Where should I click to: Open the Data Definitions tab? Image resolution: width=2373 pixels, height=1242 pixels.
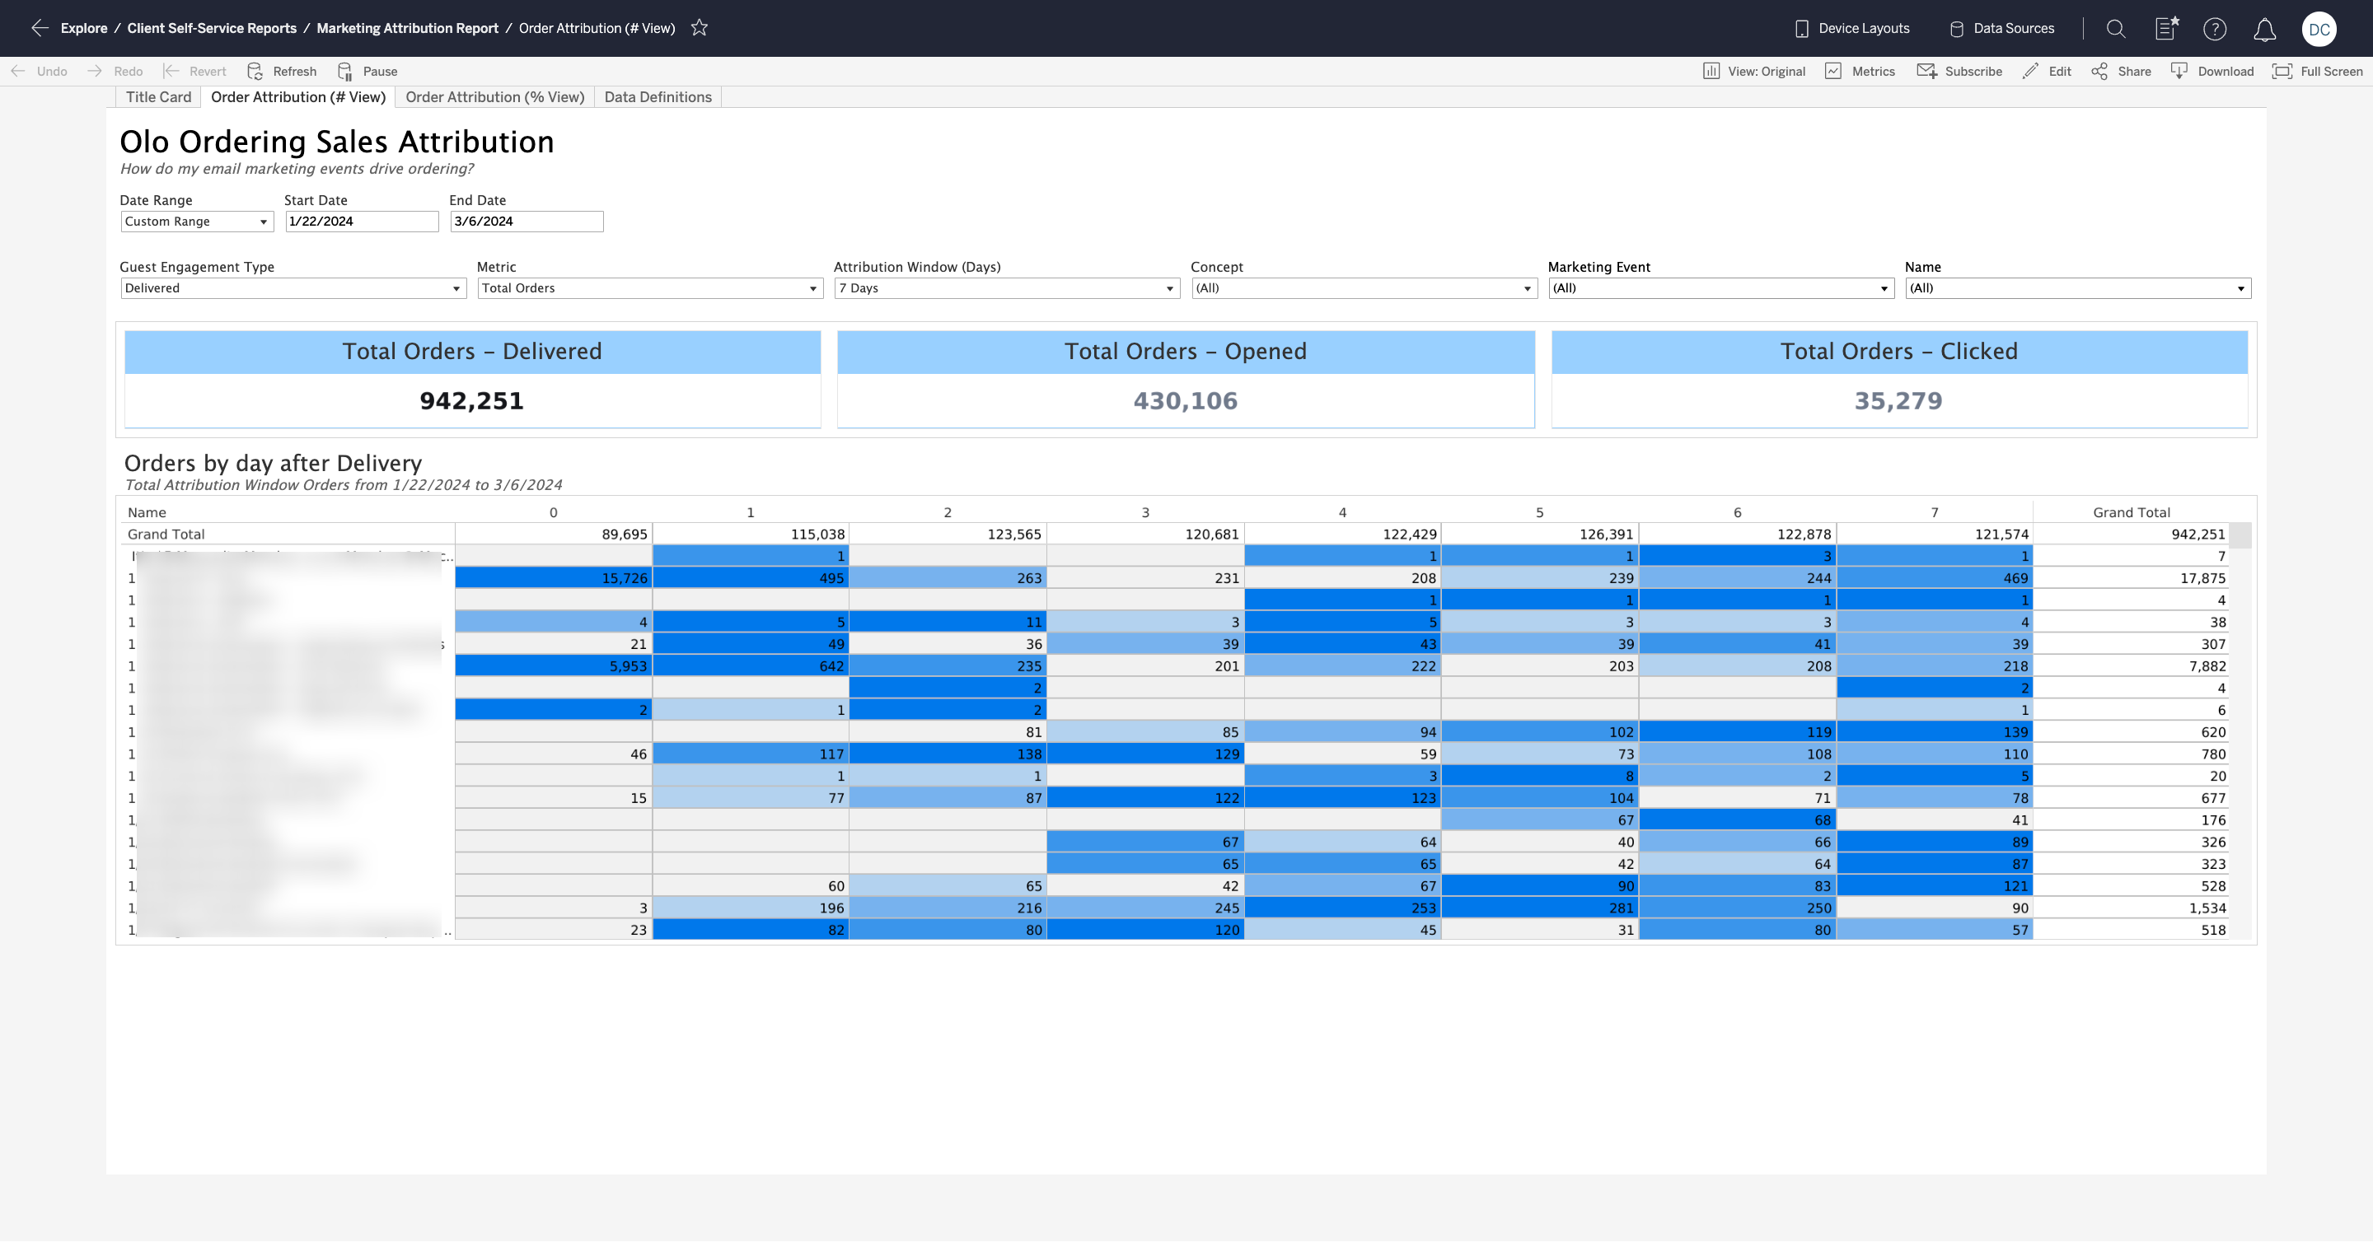pos(658,96)
